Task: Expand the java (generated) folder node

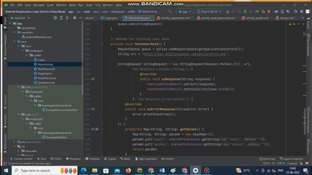Action: [14, 142]
